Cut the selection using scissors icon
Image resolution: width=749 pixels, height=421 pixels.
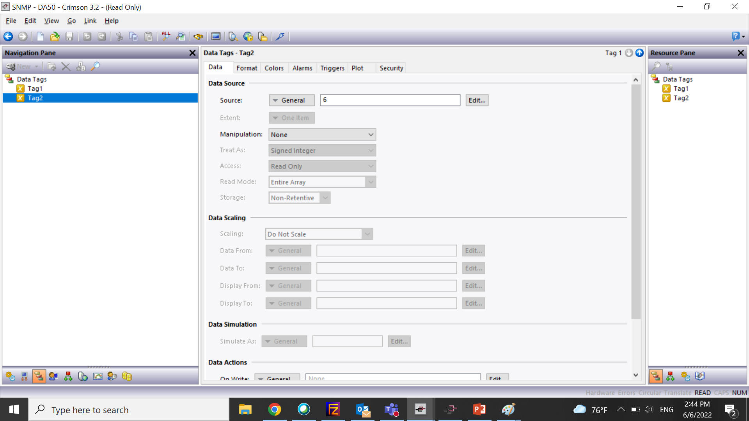point(119,37)
